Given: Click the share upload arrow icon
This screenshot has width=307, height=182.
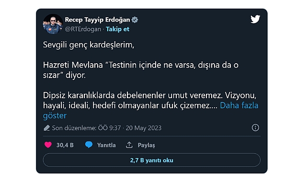Looking at the screenshot, I should [x=129, y=145].
